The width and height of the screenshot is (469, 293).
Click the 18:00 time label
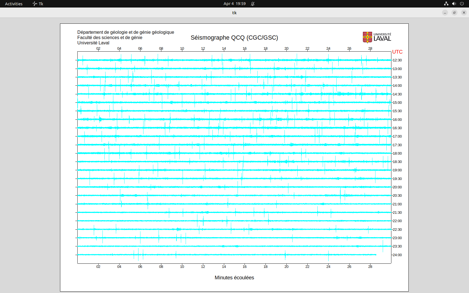397,153
